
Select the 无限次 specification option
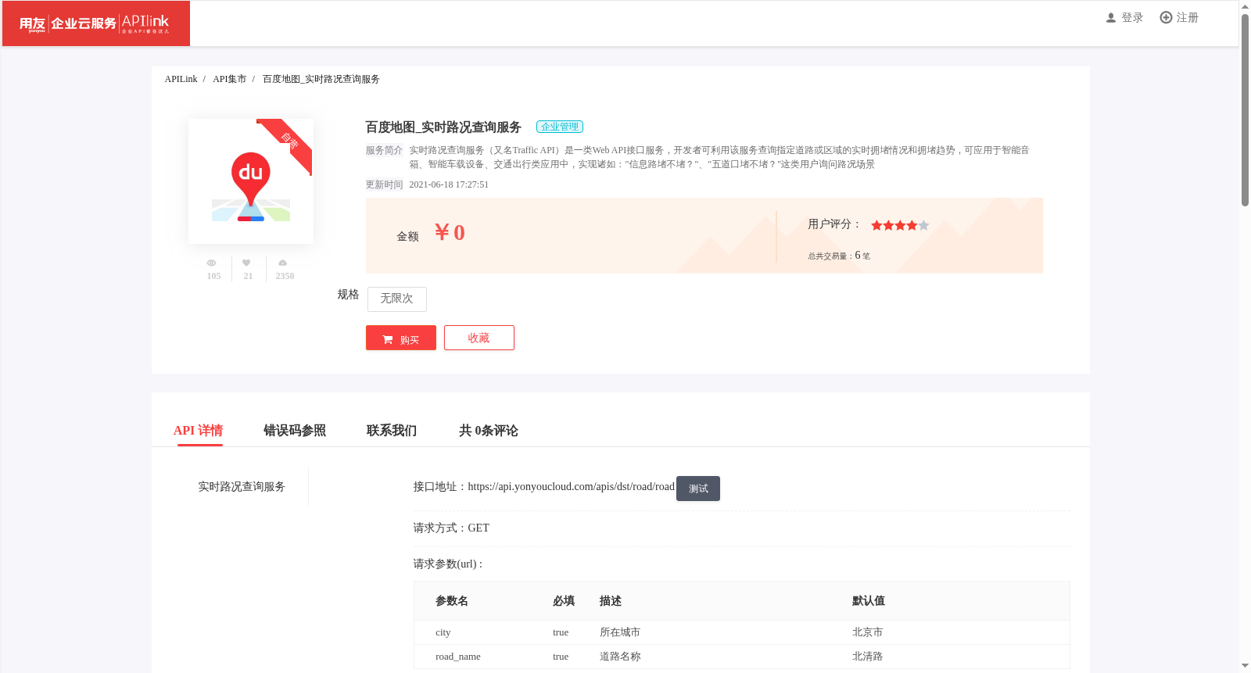397,299
